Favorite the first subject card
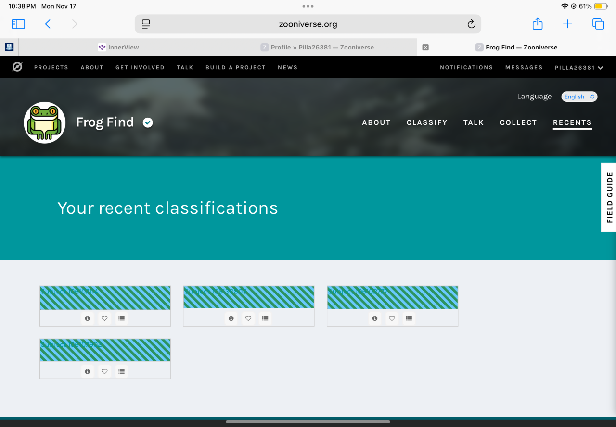 point(104,318)
